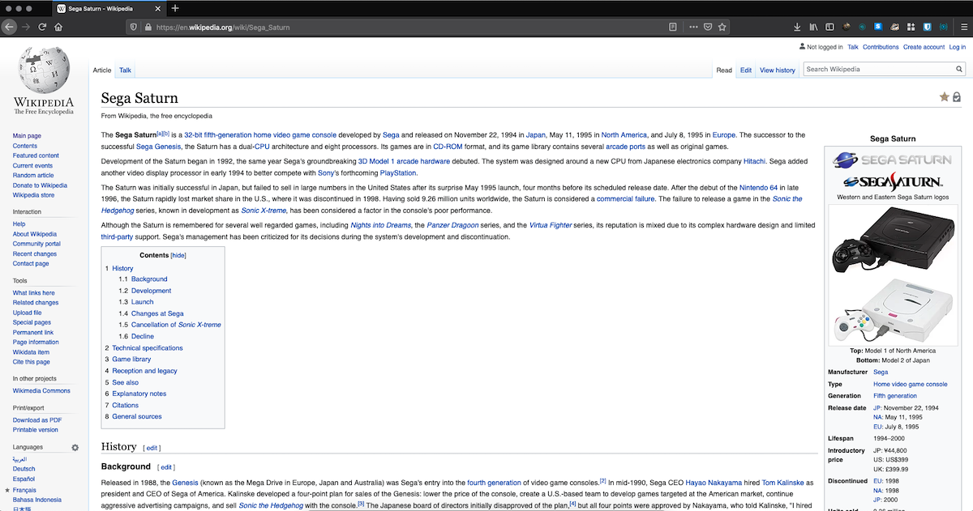Open What links here tool
973x511 pixels.
34,293
